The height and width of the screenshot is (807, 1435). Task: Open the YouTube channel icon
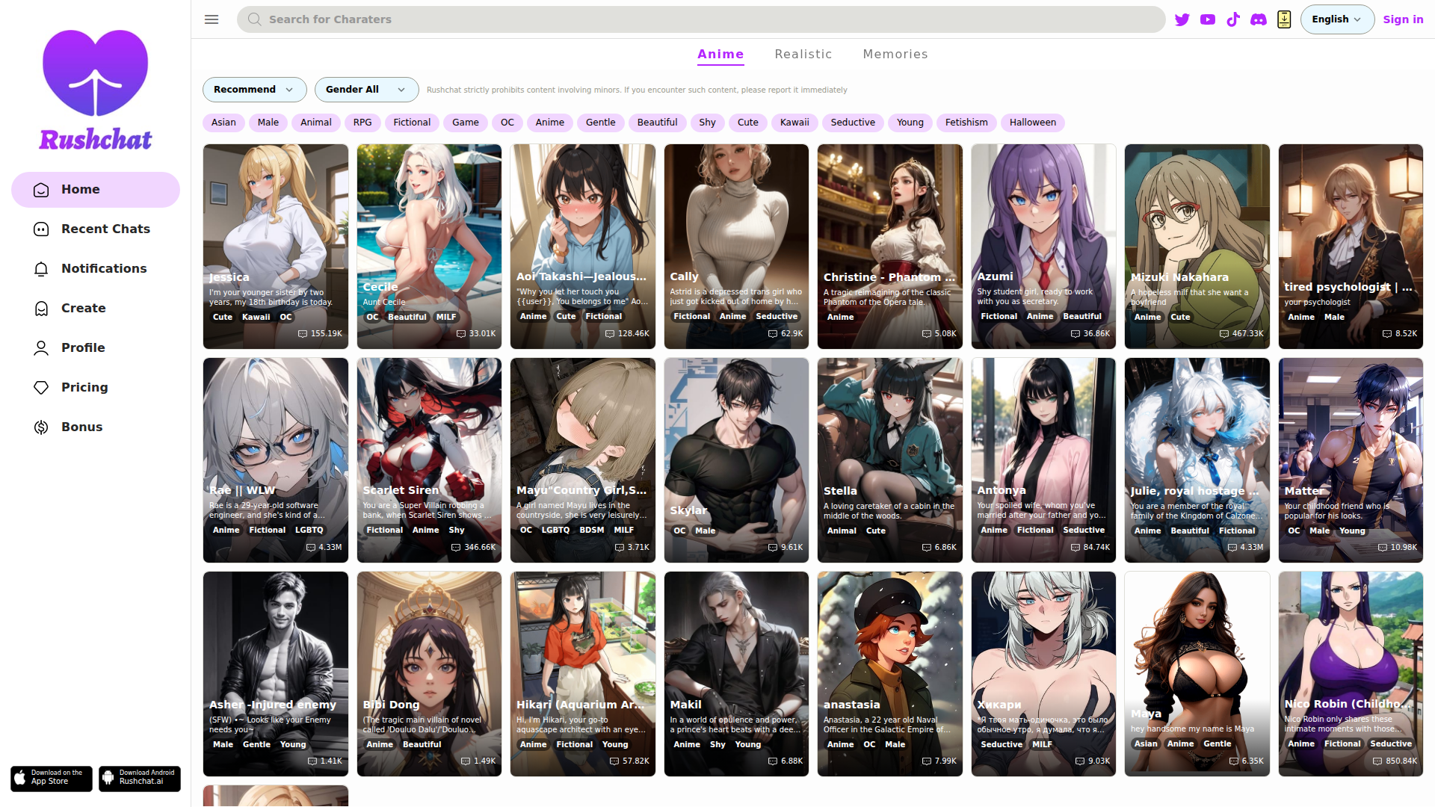(1208, 19)
